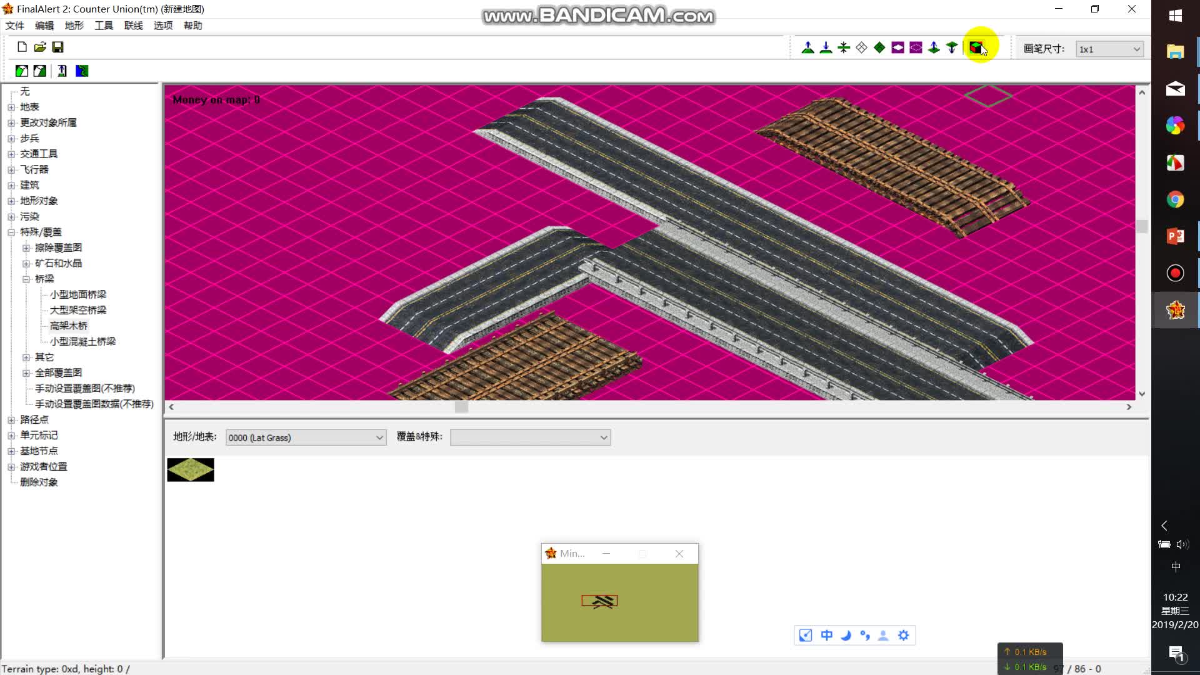The width and height of the screenshot is (1200, 675).
Task: Select the blue shoreline tool icon
Action: 82,71
